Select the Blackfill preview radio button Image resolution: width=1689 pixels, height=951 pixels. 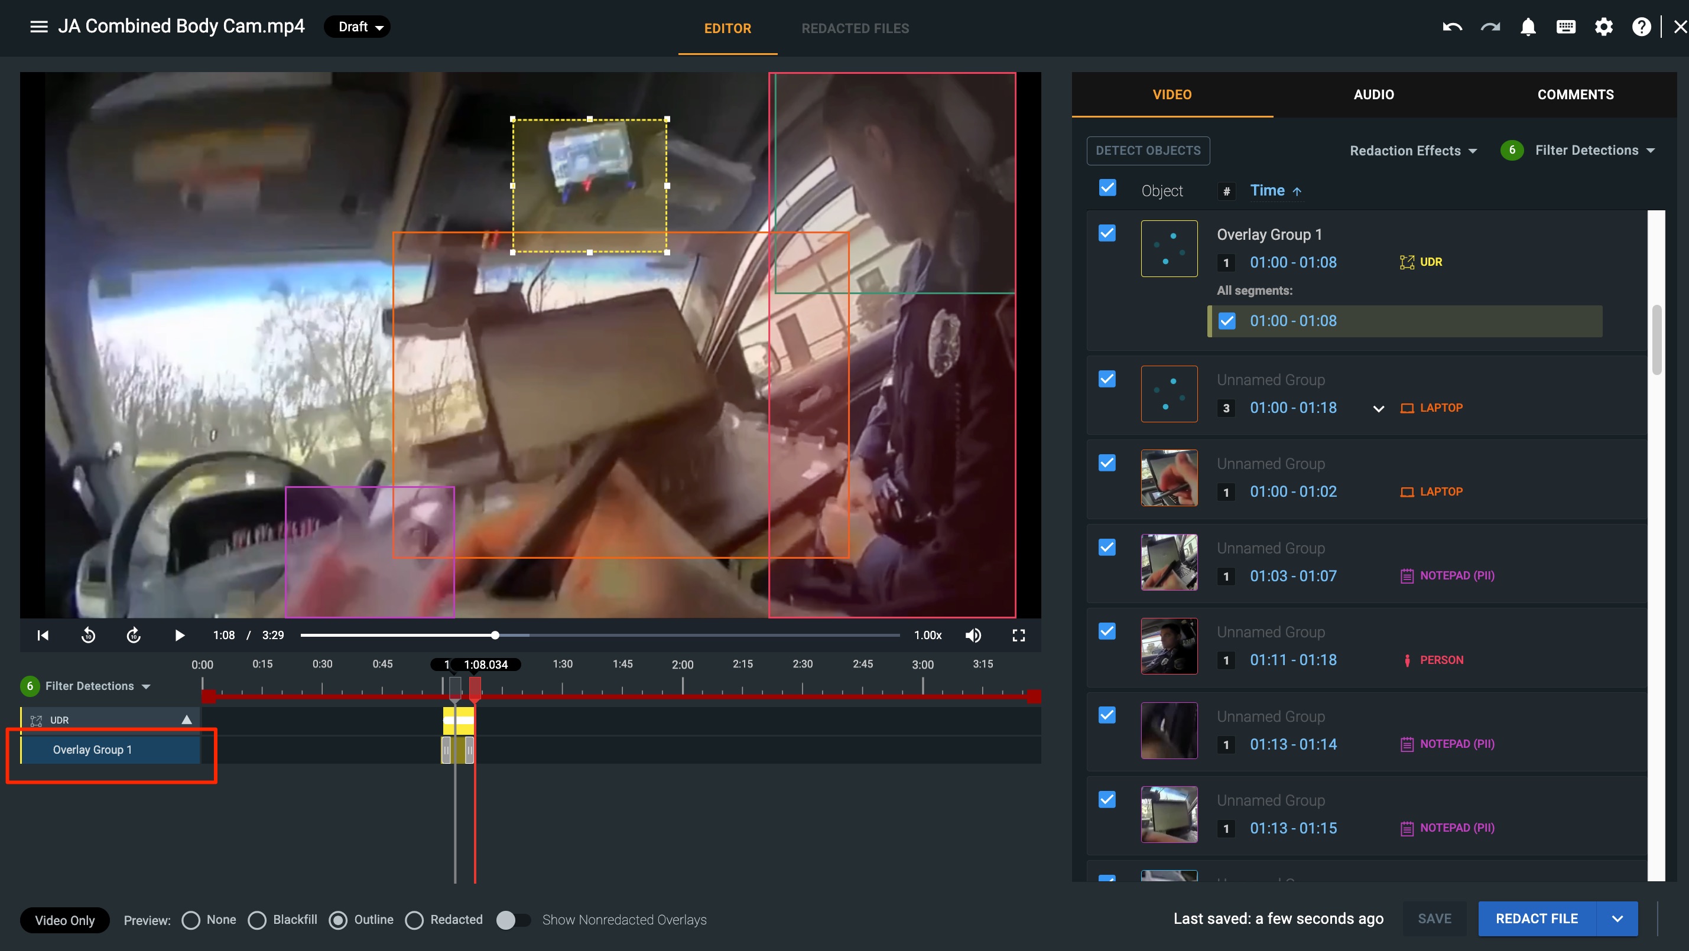pyautogui.click(x=257, y=920)
